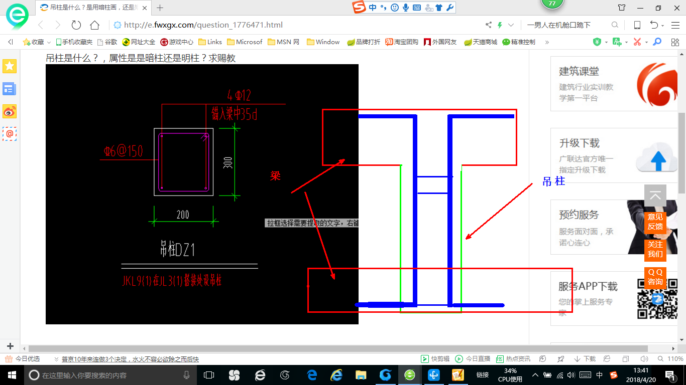This screenshot has height=385, width=686.
Task: Open the skin (shirt) icon in title bar
Action: tap(622, 8)
